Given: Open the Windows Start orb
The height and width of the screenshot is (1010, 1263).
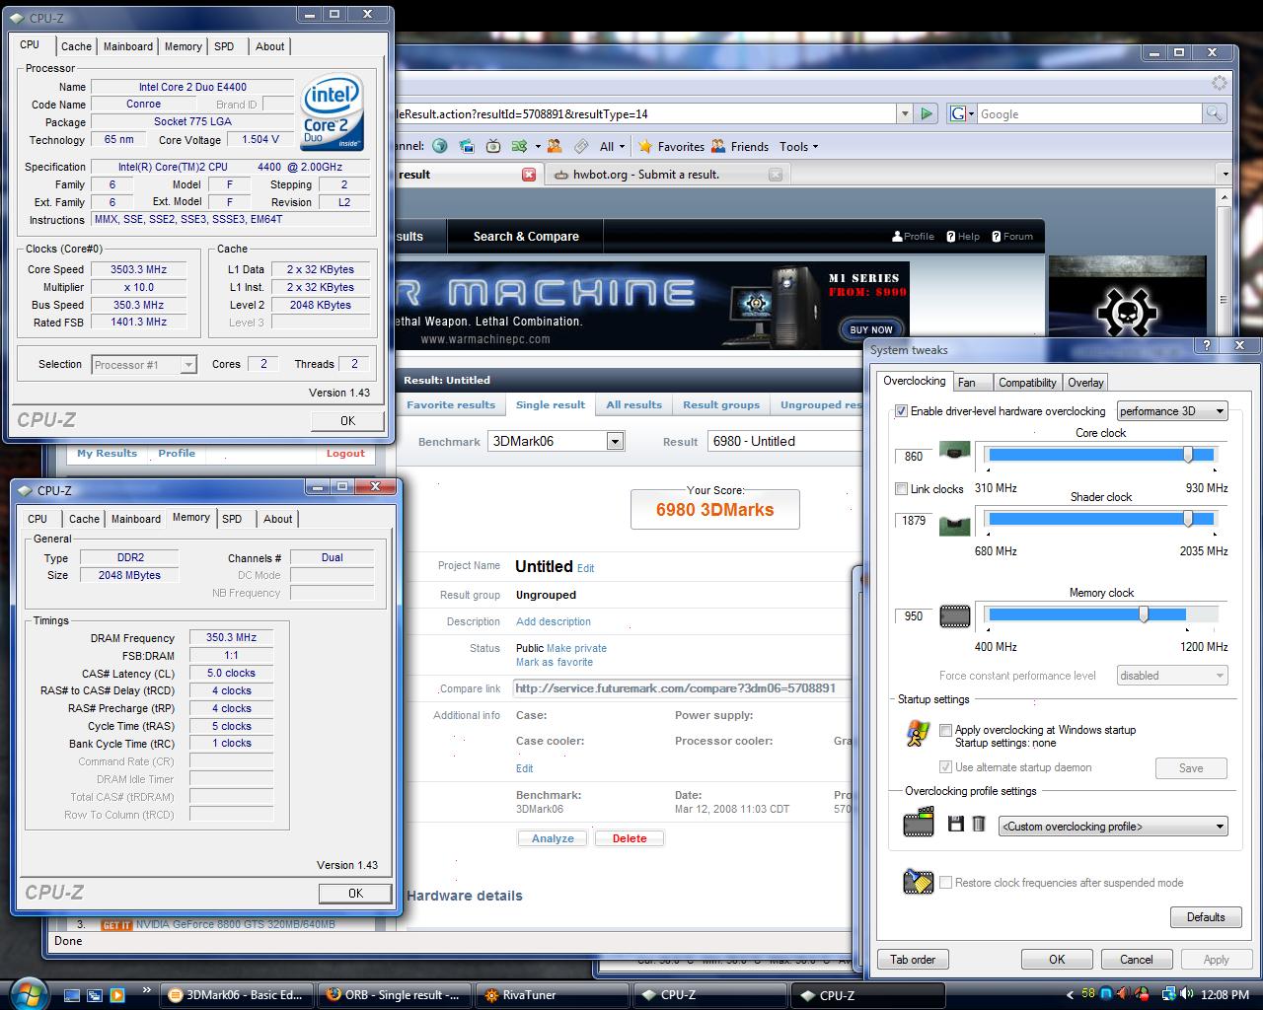Looking at the screenshot, I should pyautogui.click(x=29, y=992).
